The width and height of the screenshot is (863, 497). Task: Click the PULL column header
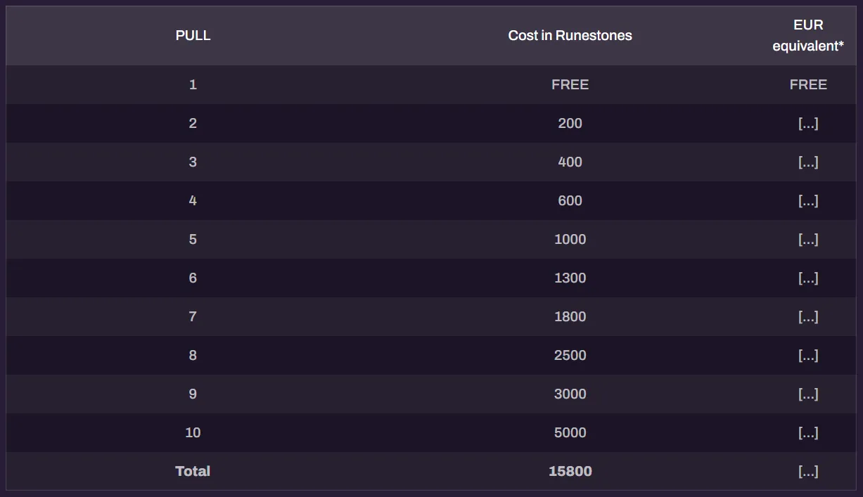[x=193, y=35]
